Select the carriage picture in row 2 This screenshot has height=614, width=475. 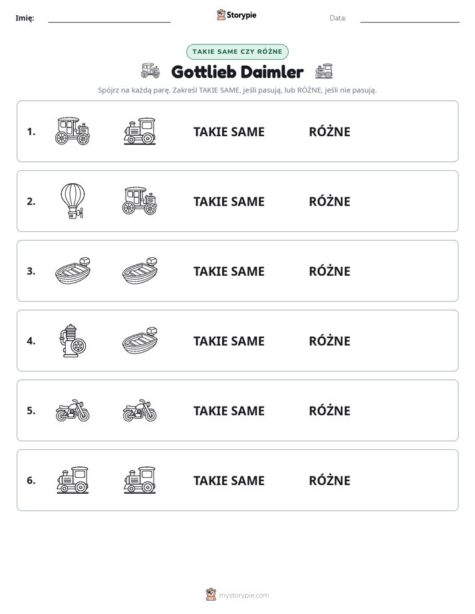[140, 201]
